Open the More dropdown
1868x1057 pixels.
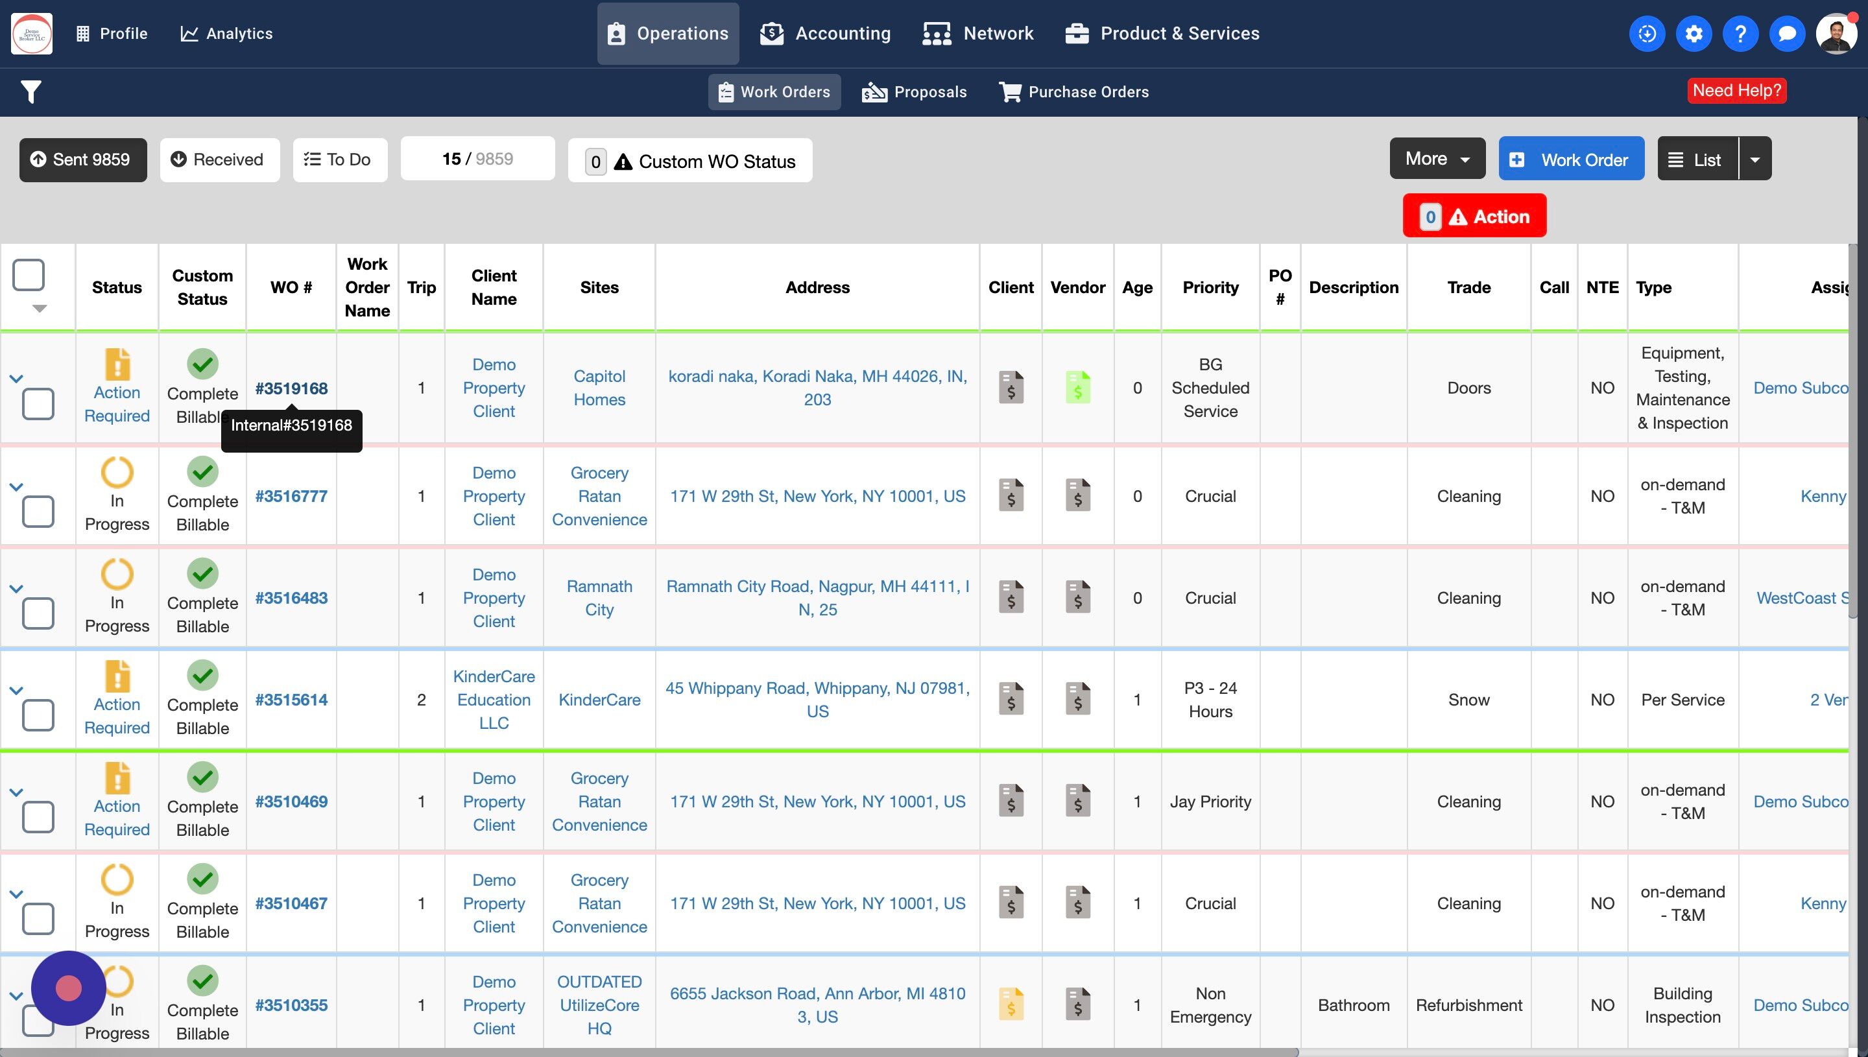pyautogui.click(x=1437, y=159)
